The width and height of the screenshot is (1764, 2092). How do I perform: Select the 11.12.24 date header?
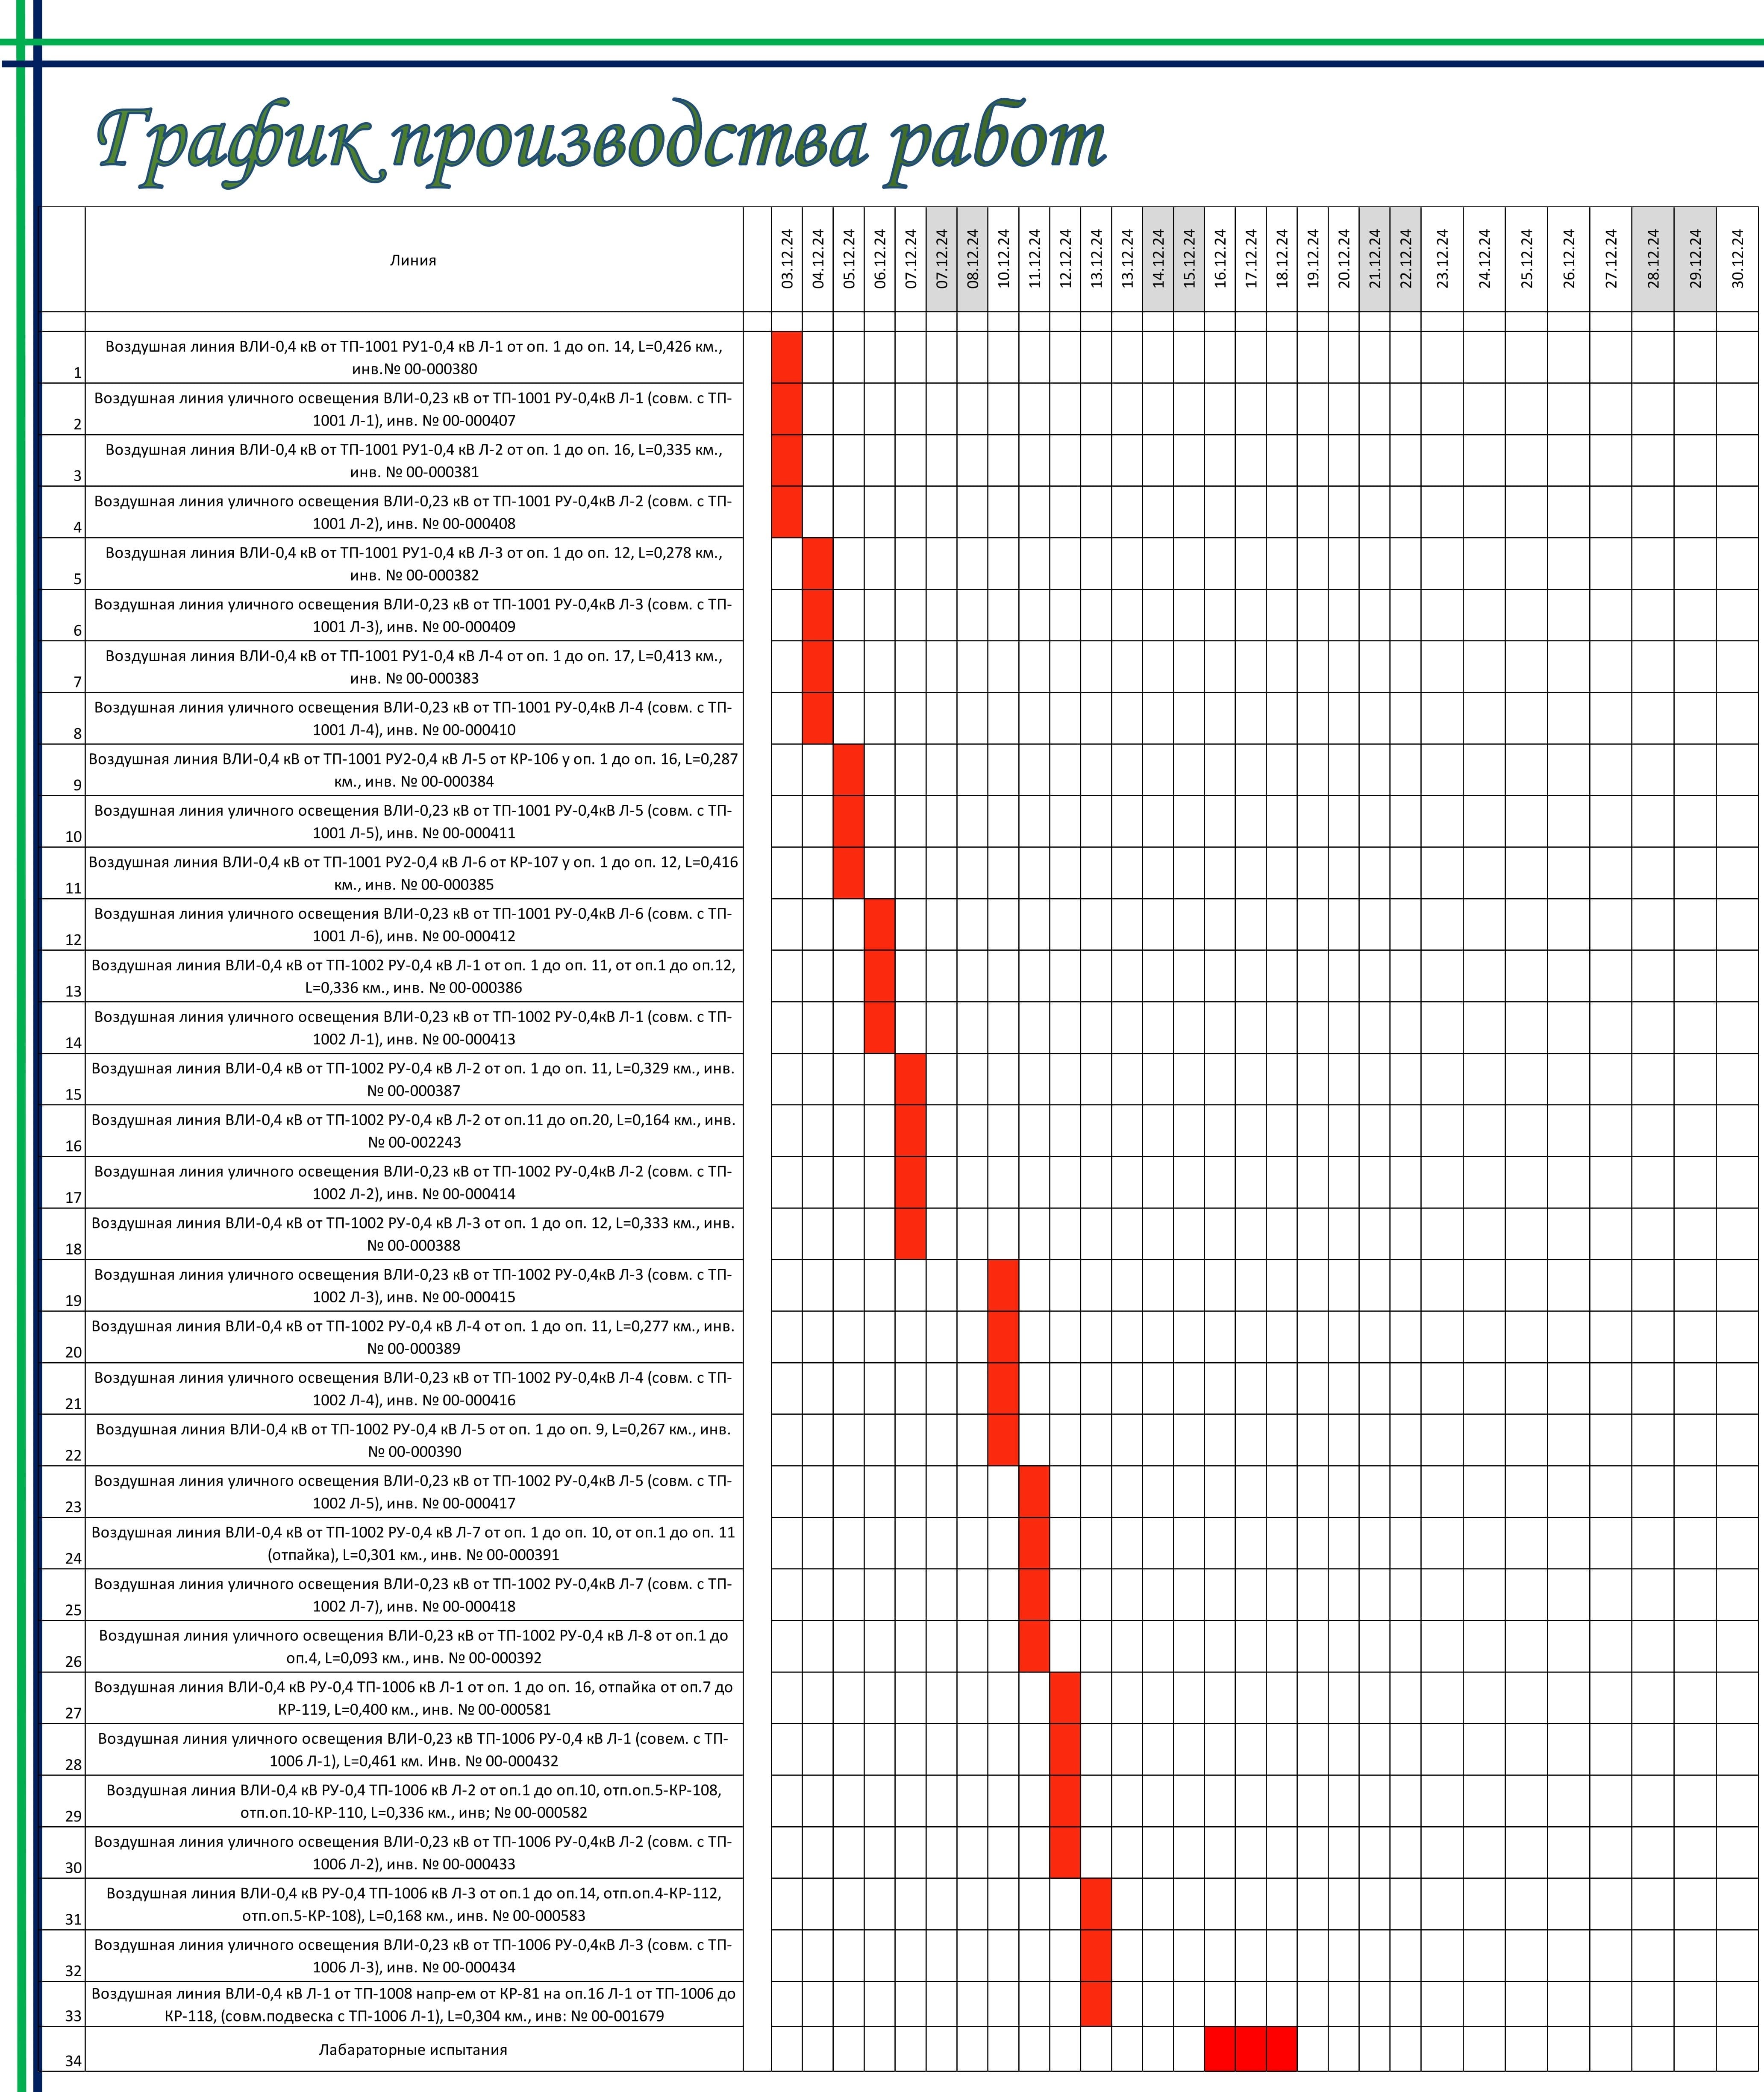[x=1035, y=260]
